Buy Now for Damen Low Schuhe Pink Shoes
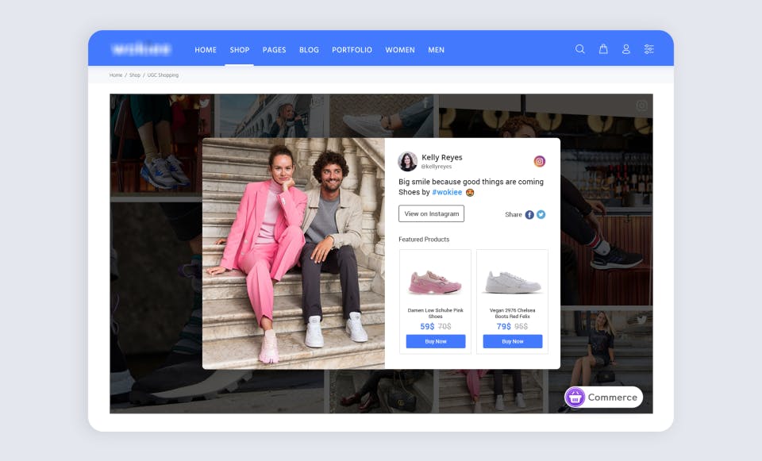 point(436,341)
